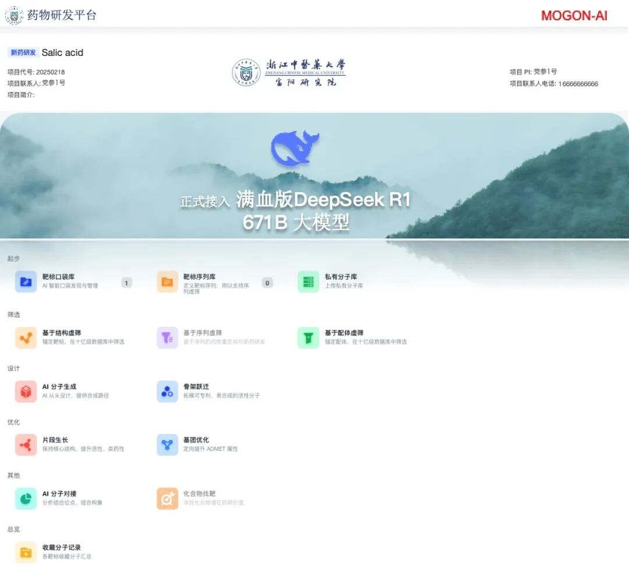Viewport: 629px width, 575px height.
Task: Click the count badge on 靶标口袋库
Action: [x=126, y=283]
